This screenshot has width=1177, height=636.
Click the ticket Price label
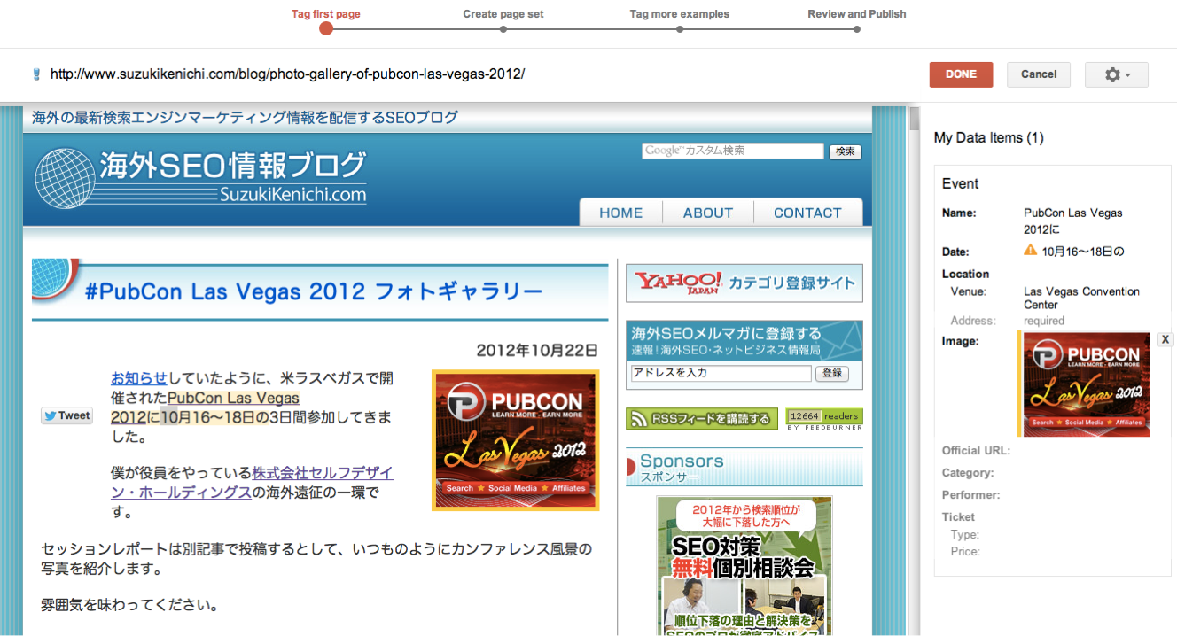point(966,551)
